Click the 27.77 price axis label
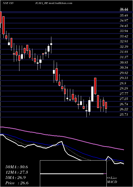 pyautogui.click(x=124, y=94)
